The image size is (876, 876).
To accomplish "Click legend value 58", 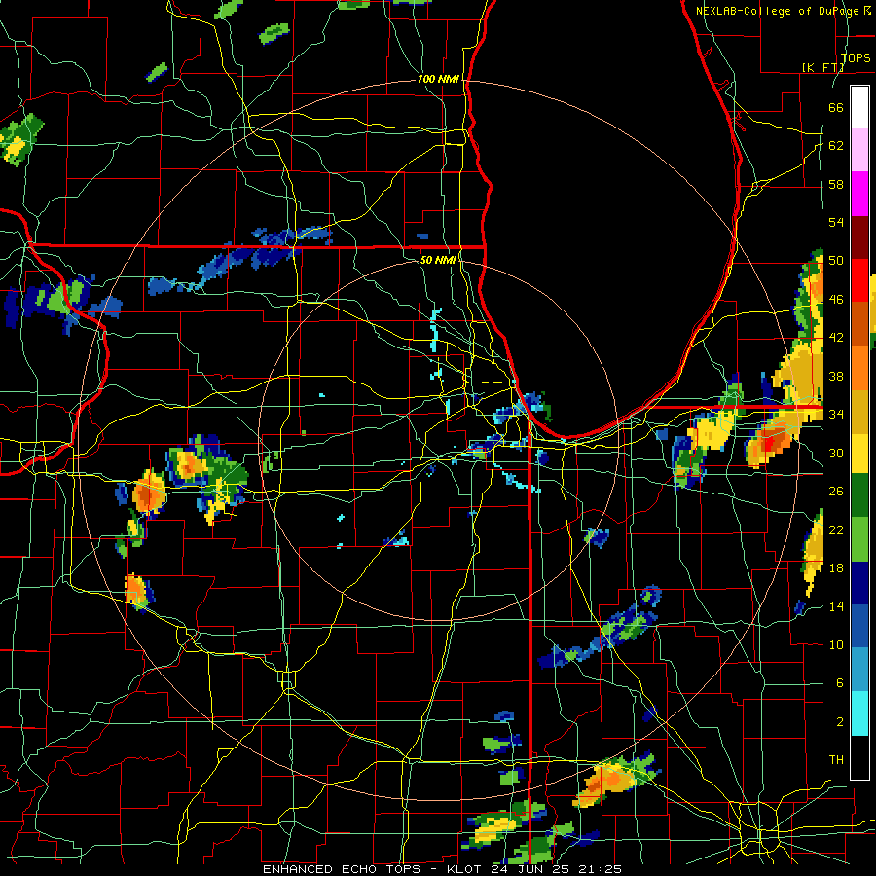I will [x=836, y=184].
